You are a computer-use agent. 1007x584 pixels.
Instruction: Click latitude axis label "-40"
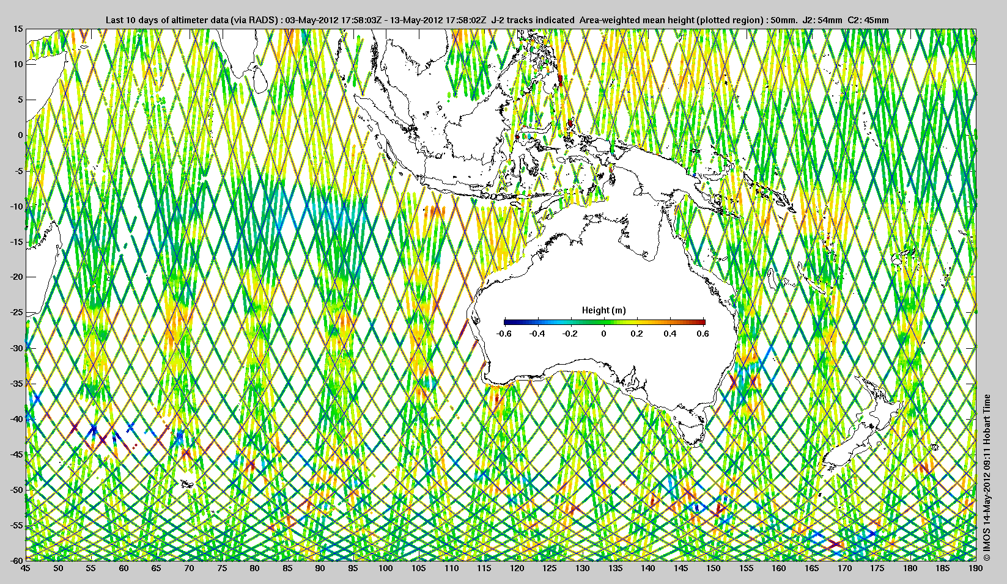point(17,418)
